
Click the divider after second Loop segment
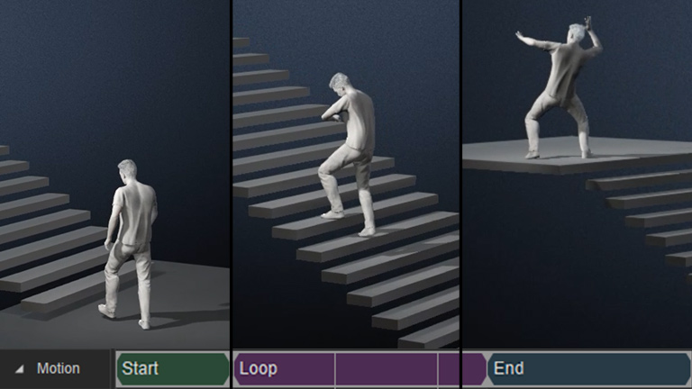pyautogui.click(x=438, y=368)
